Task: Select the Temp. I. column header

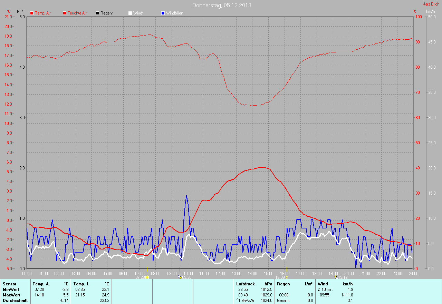Action: (x=81, y=284)
